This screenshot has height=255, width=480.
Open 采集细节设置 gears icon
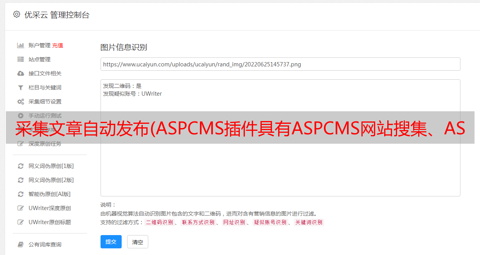click(21, 102)
